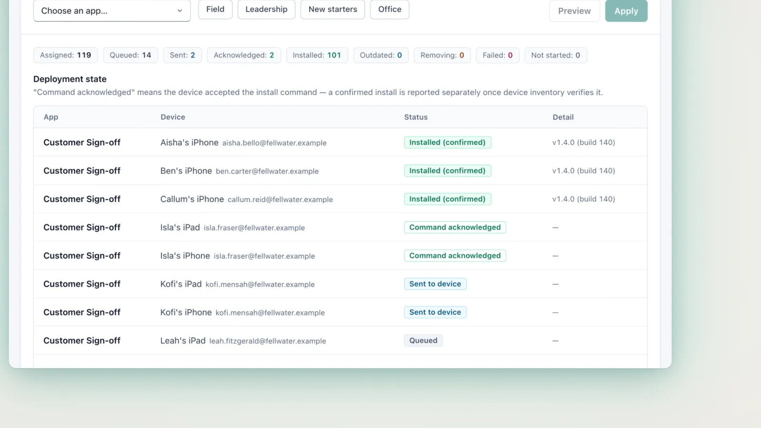
Task: Select Aisha's iPhone device row
Action: point(340,142)
